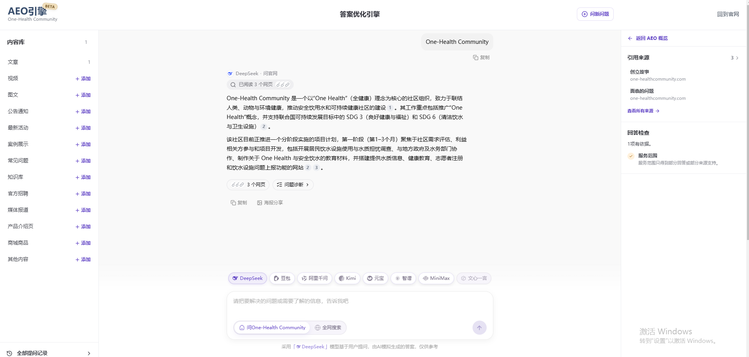
Task: Select 图文 in the sidebar
Action: coord(13,95)
